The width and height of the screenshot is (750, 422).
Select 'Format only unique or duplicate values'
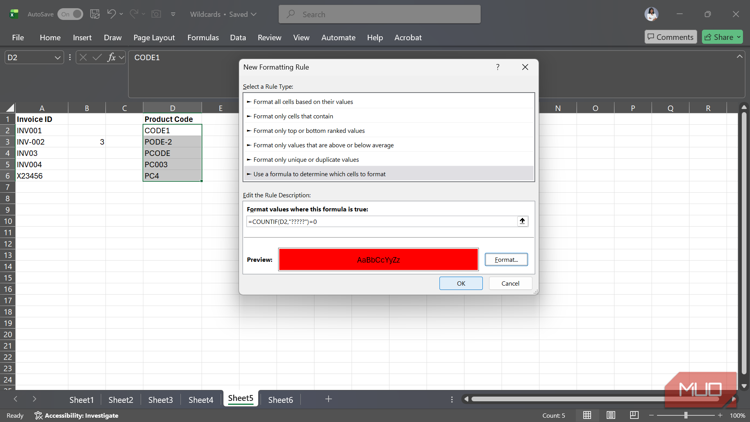click(x=389, y=159)
